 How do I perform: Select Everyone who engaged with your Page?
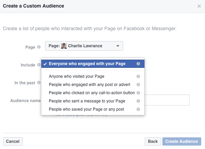[93, 64]
